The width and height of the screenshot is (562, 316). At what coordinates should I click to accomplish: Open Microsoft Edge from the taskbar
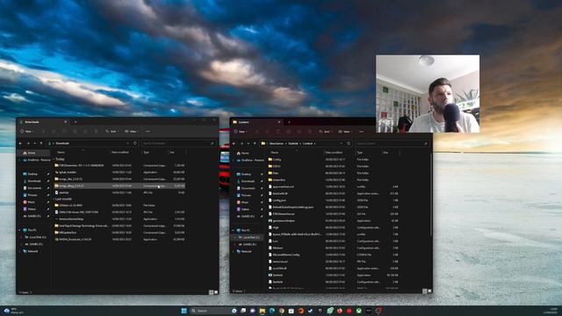pyautogui.click(x=272, y=311)
